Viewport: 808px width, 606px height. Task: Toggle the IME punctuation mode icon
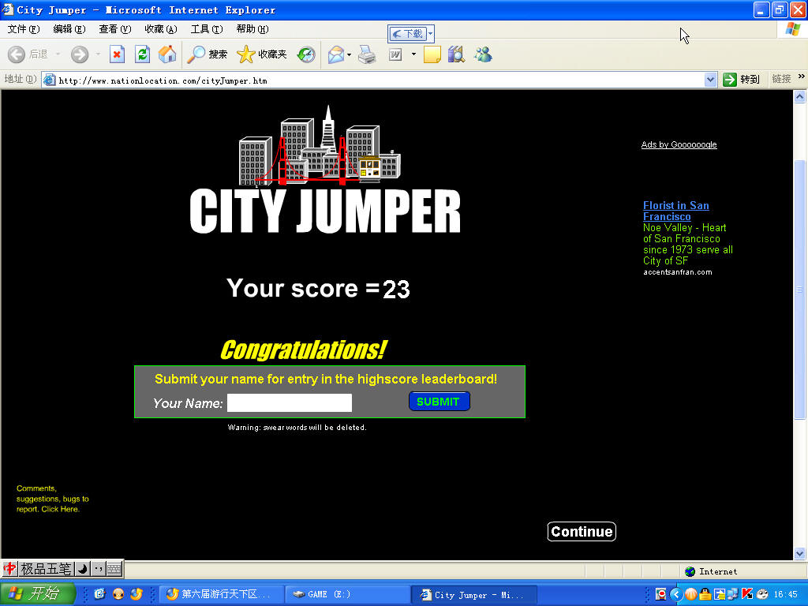99,569
